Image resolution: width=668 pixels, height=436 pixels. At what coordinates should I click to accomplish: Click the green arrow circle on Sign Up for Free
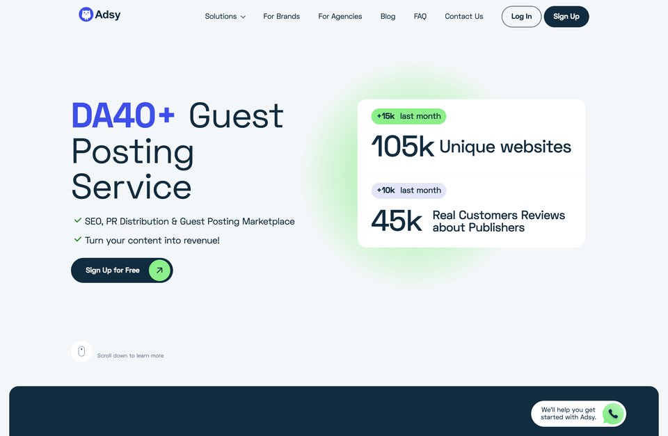click(160, 271)
